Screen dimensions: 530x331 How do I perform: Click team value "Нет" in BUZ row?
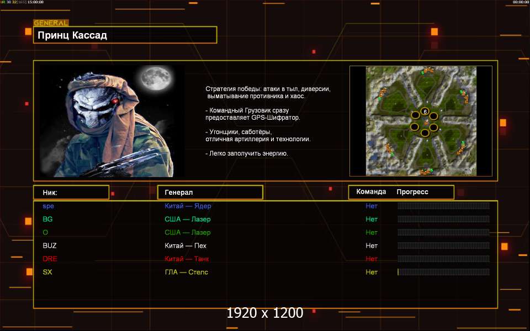point(372,245)
